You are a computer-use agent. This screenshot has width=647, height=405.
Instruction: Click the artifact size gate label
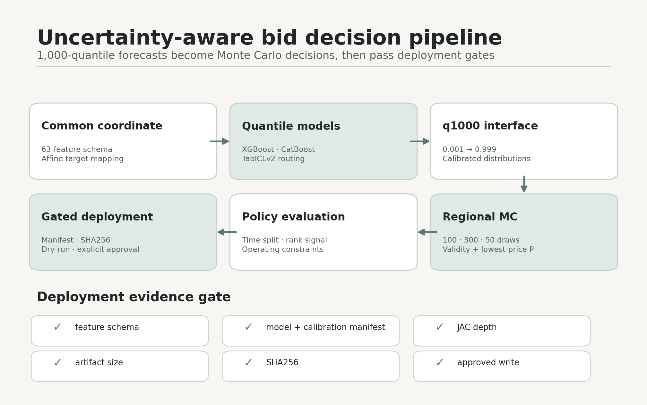99,363
